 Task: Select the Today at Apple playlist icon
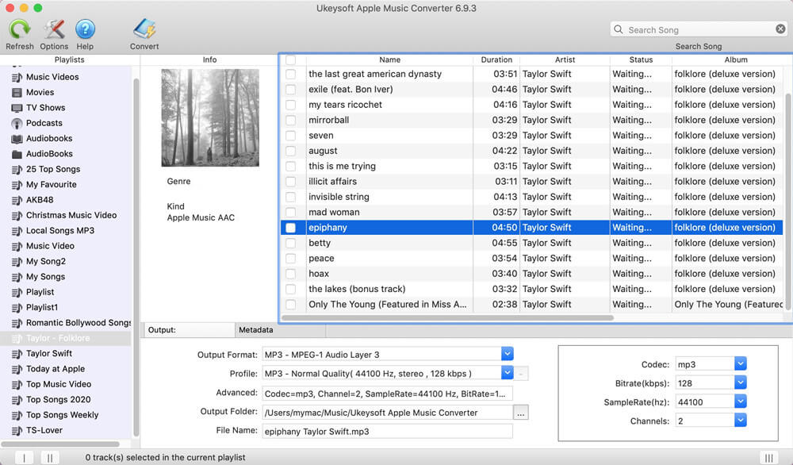[17, 369]
